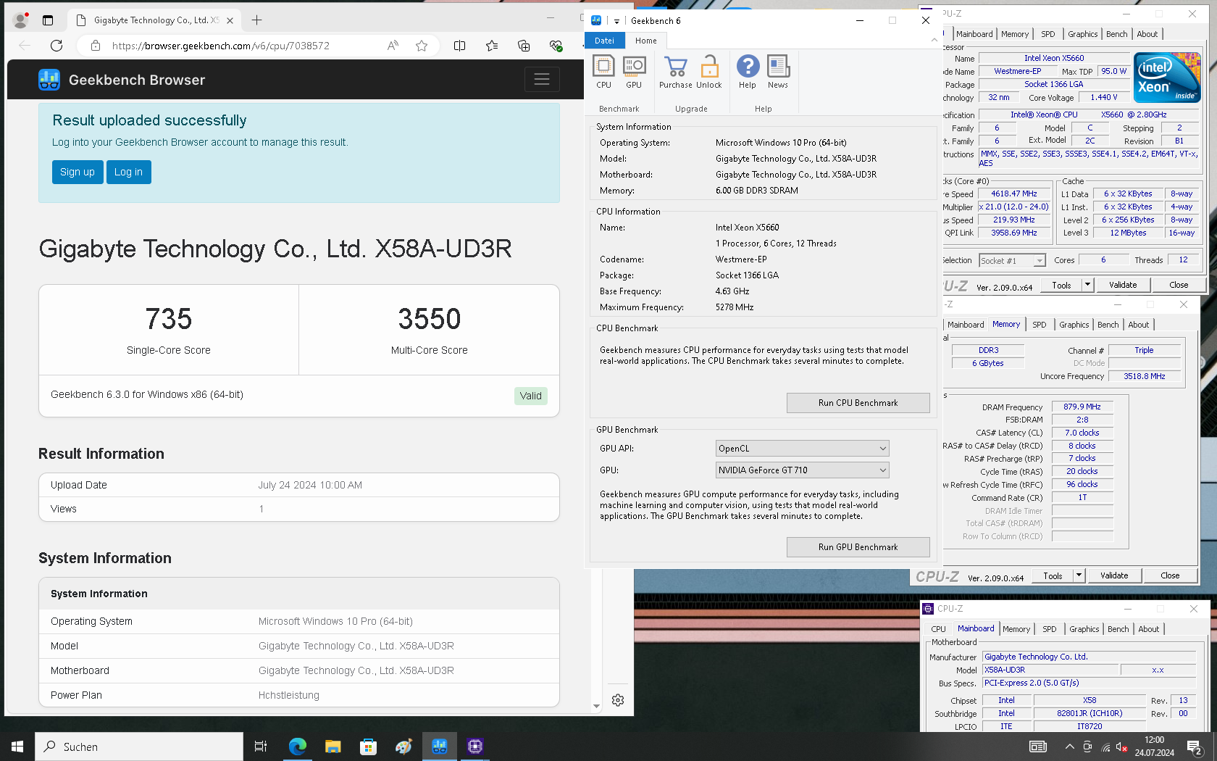The image size is (1217, 761).
Task: Open File Explorer from the taskbar
Action: point(333,747)
